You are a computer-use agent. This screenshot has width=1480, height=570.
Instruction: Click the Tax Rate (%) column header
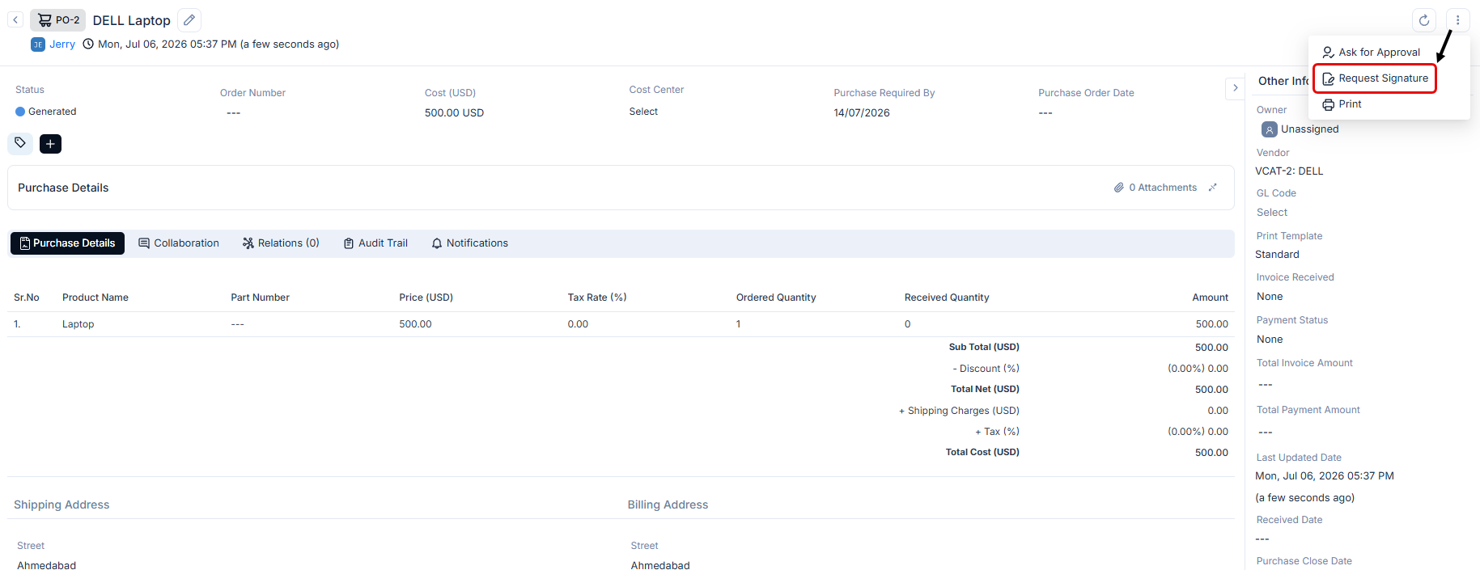click(597, 298)
